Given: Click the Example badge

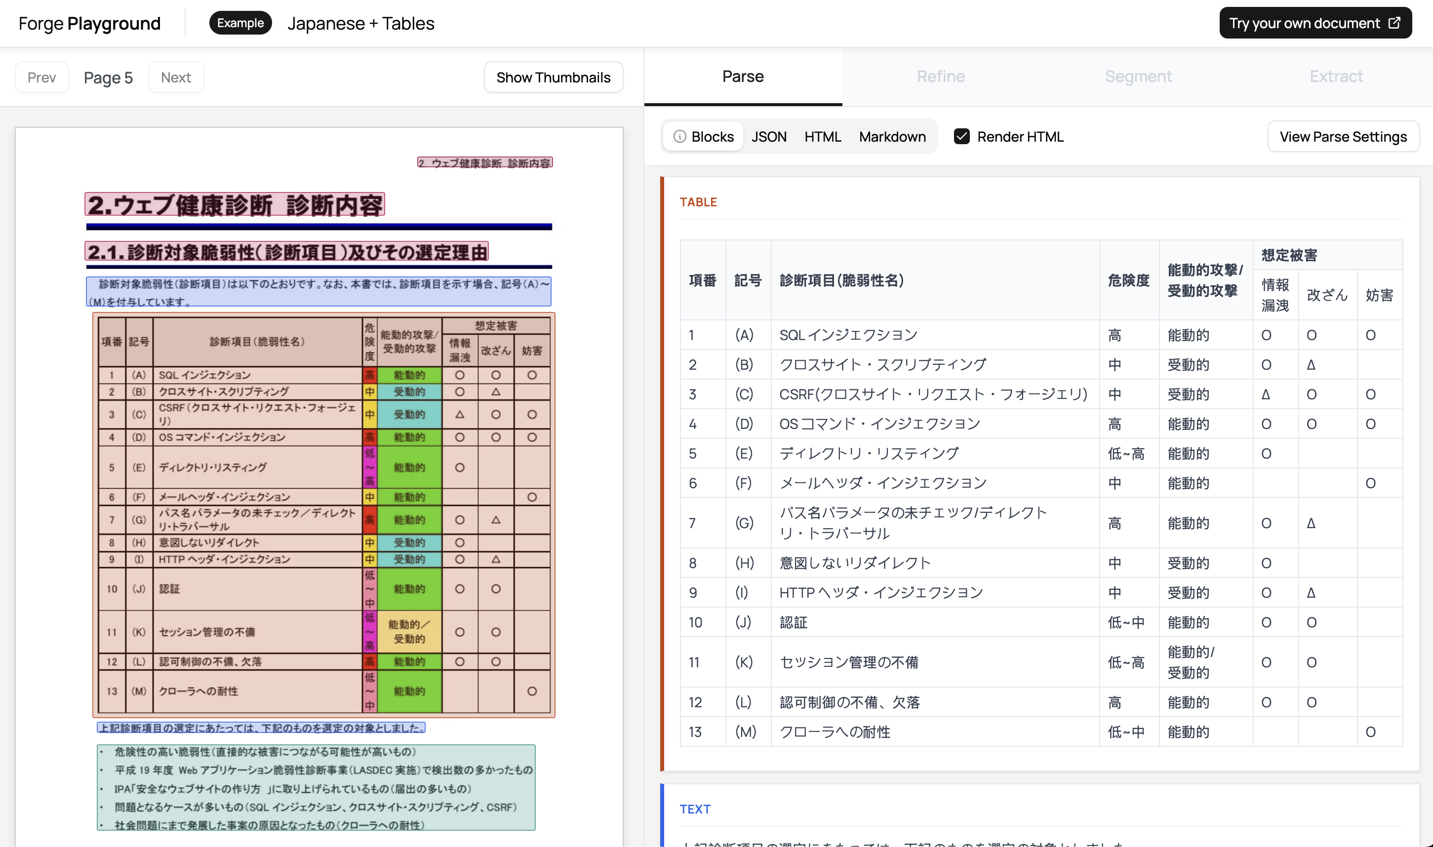Looking at the screenshot, I should 240,23.
